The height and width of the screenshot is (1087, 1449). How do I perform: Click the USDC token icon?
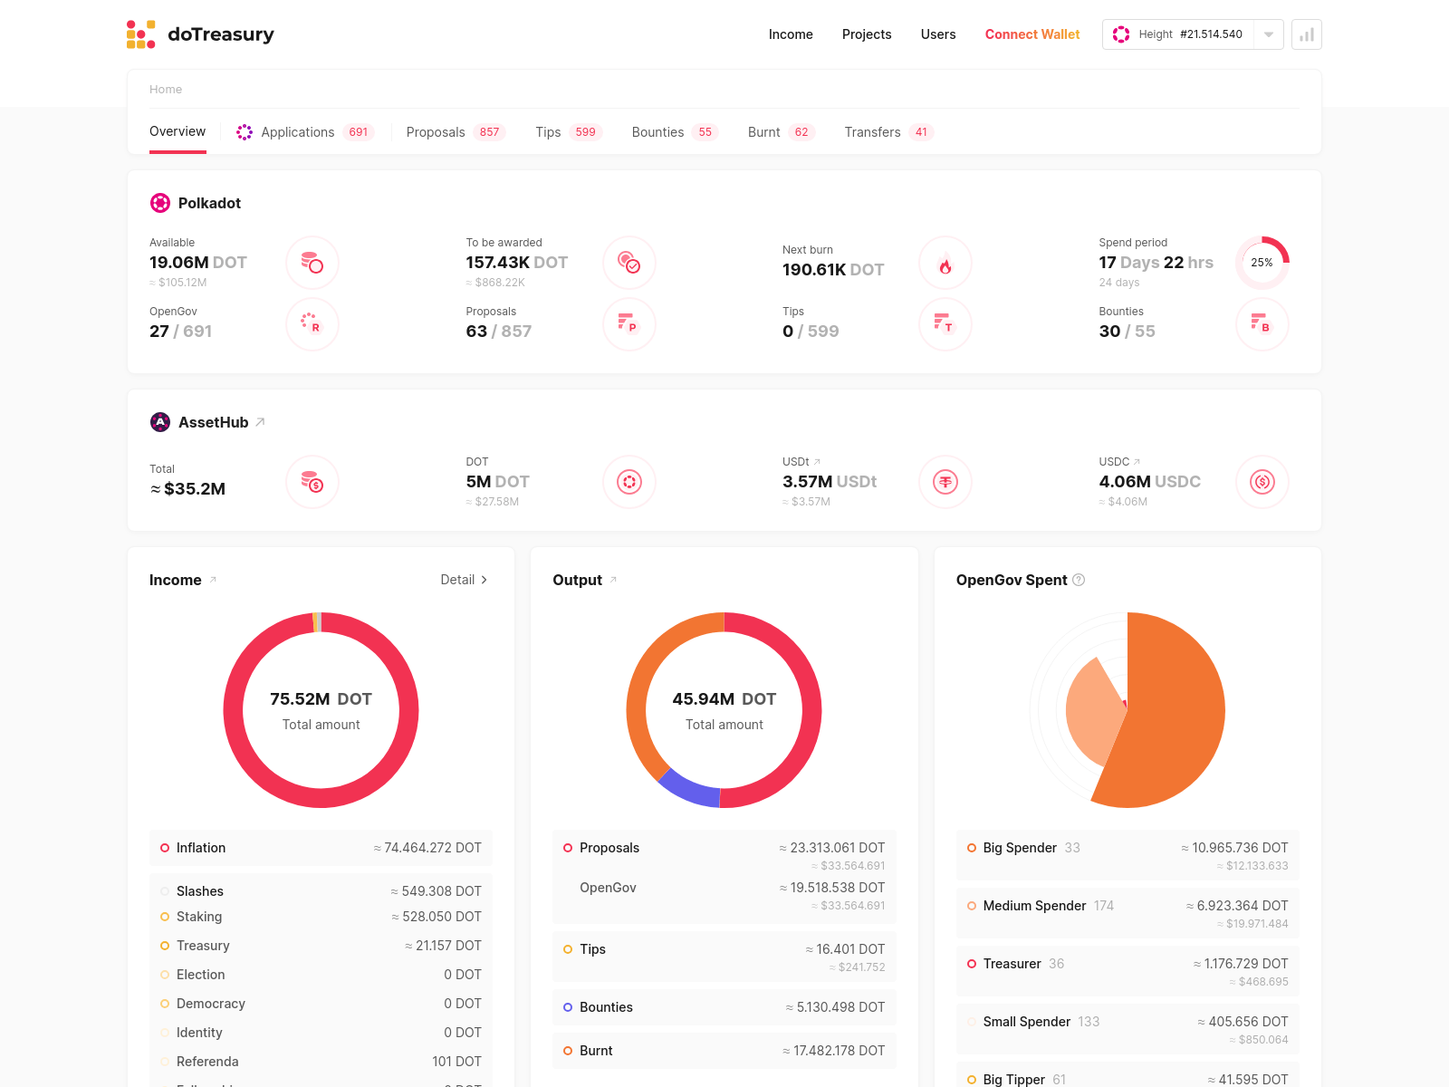click(x=1262, y=482)
